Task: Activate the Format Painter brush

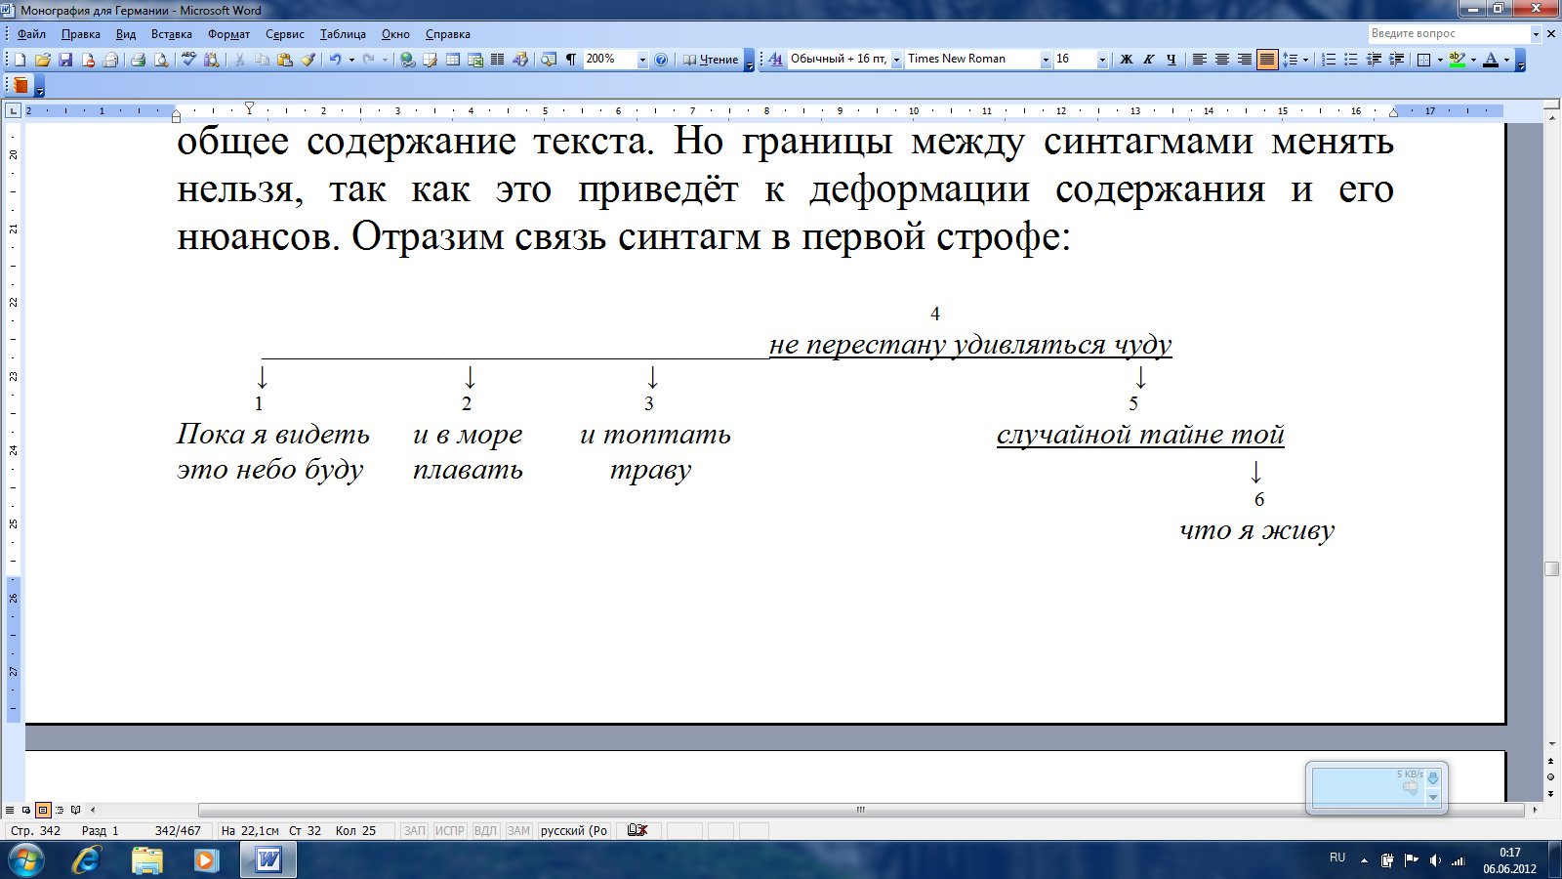Action: click(308, 60)
